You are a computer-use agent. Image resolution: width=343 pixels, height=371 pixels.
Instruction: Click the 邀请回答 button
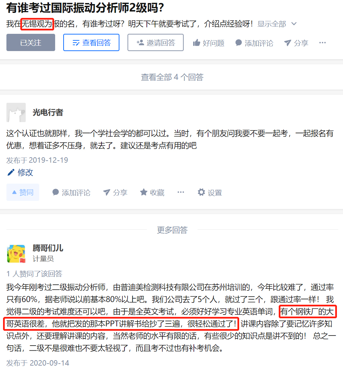click(x=156, y=43)
